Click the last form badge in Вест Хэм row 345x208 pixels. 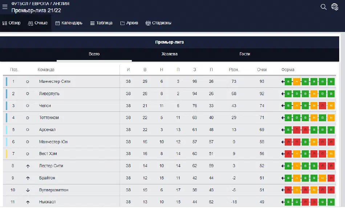pos(331,154)
